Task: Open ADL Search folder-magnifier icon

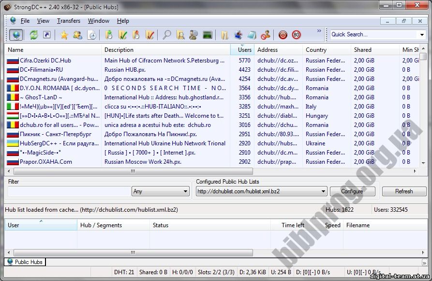Action: pyautogui.click(x=180, y=35)
